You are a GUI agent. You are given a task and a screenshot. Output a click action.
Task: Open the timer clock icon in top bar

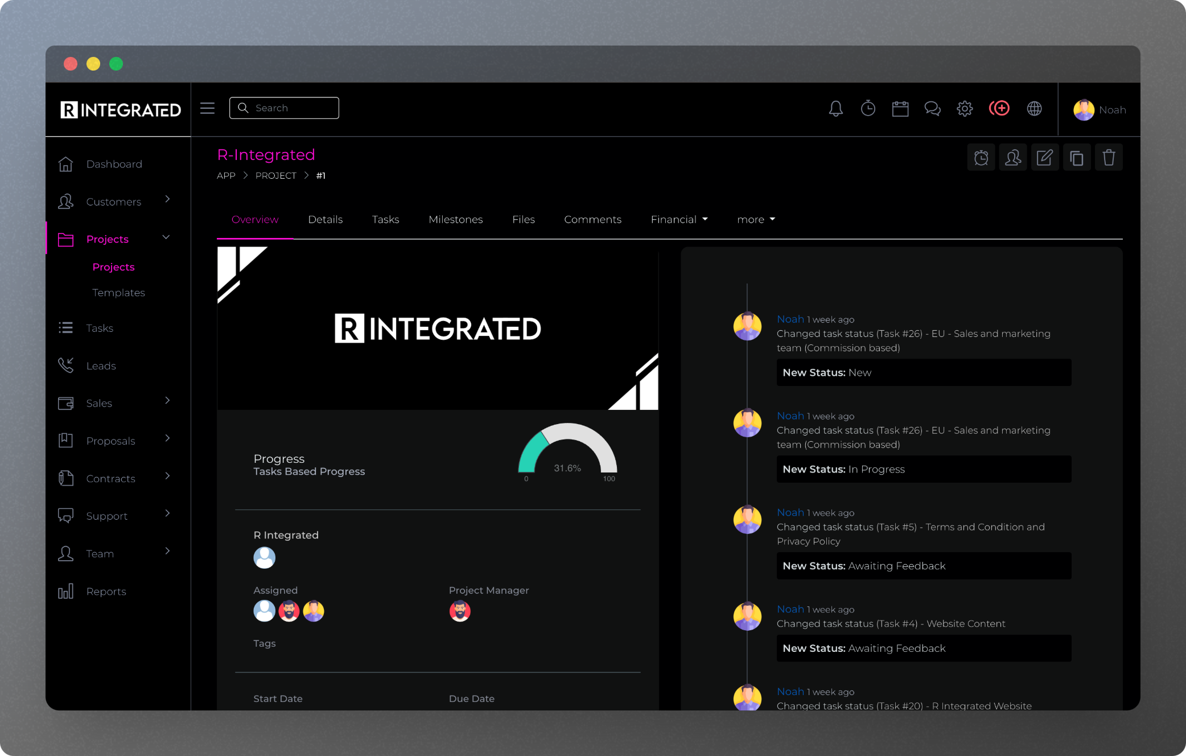(x=868, y=108)
